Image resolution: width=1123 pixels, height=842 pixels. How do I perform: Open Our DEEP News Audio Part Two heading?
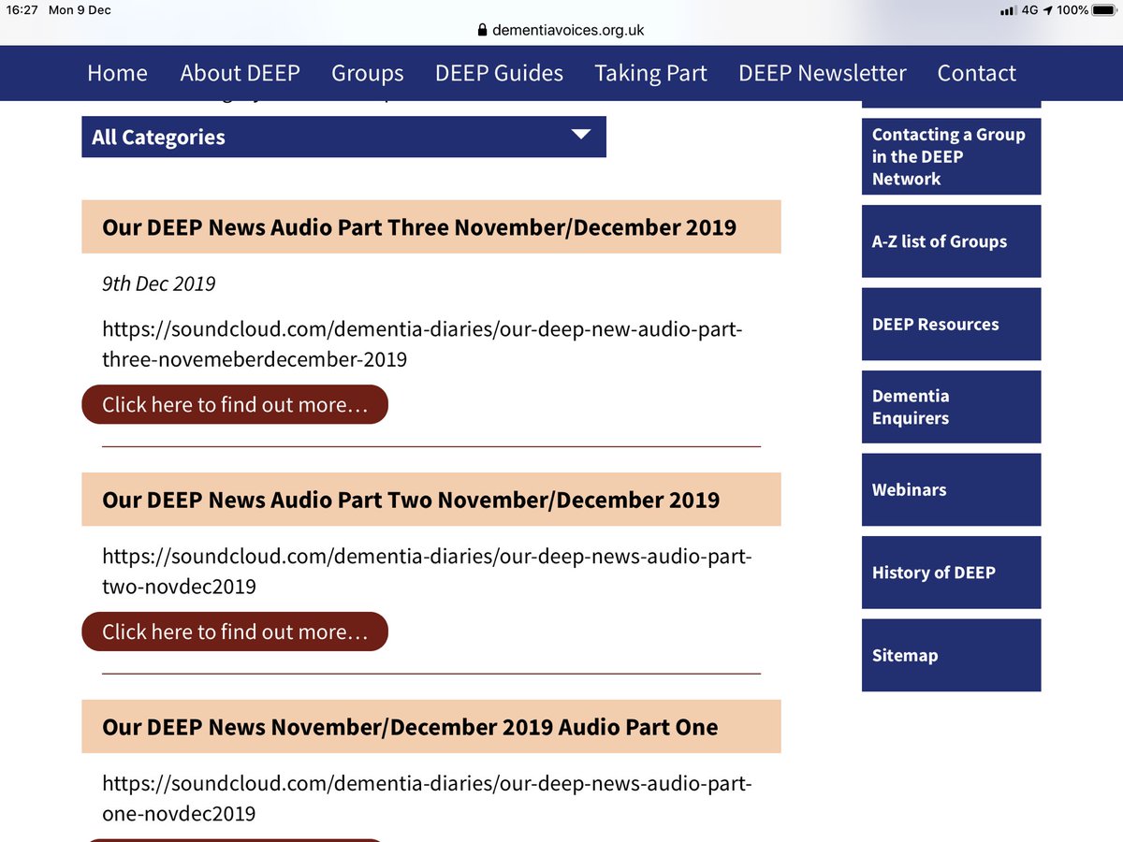pyautogui.click(x=431, y=499)
